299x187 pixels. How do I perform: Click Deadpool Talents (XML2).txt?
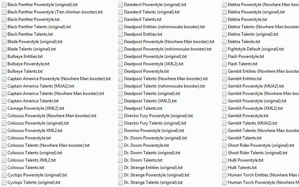pyautogui.click(x=150, y=101)
